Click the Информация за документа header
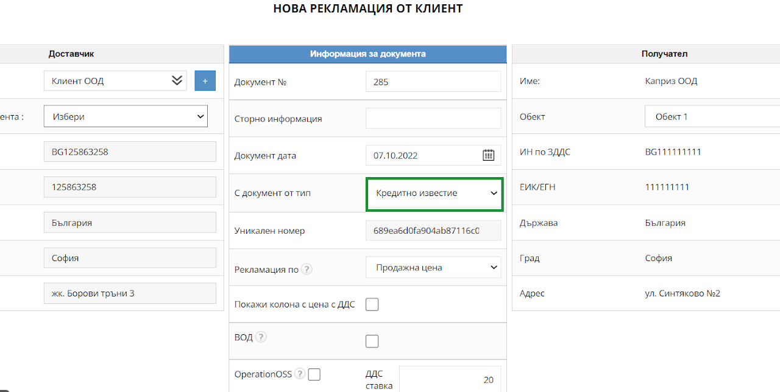Screen dimensions: 780x392 click(367, 54)
